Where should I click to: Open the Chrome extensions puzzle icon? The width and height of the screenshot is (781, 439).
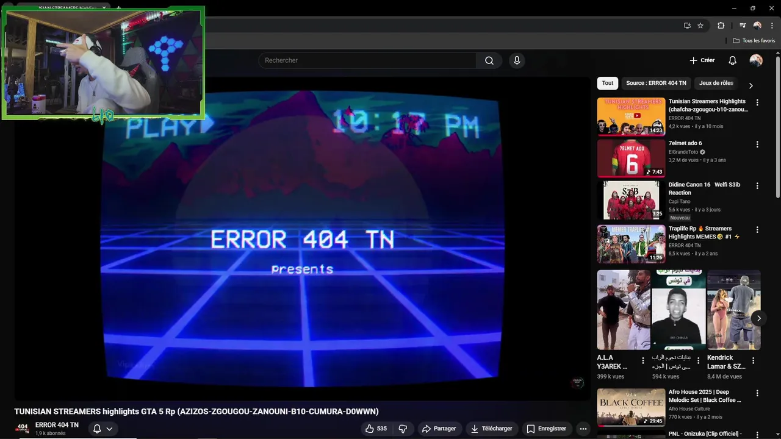[721, 26]
